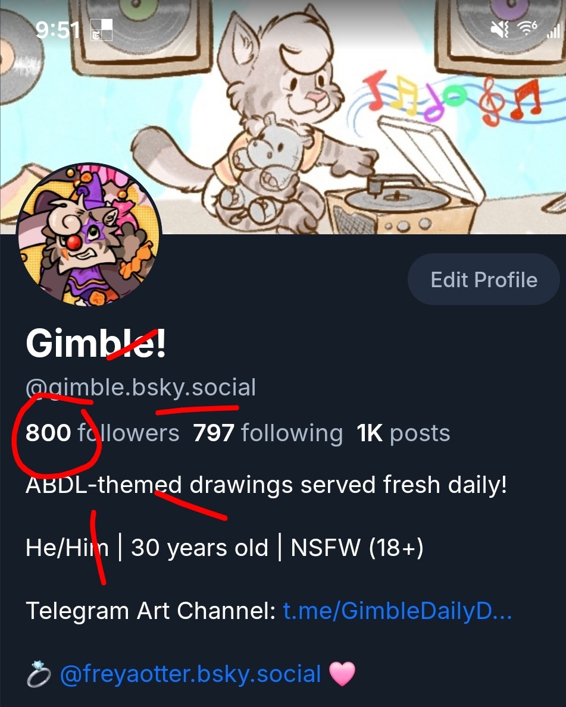The height and width of the screenshot is (707, 566).
Task: View the 797 following list
Action: [268, 433]
